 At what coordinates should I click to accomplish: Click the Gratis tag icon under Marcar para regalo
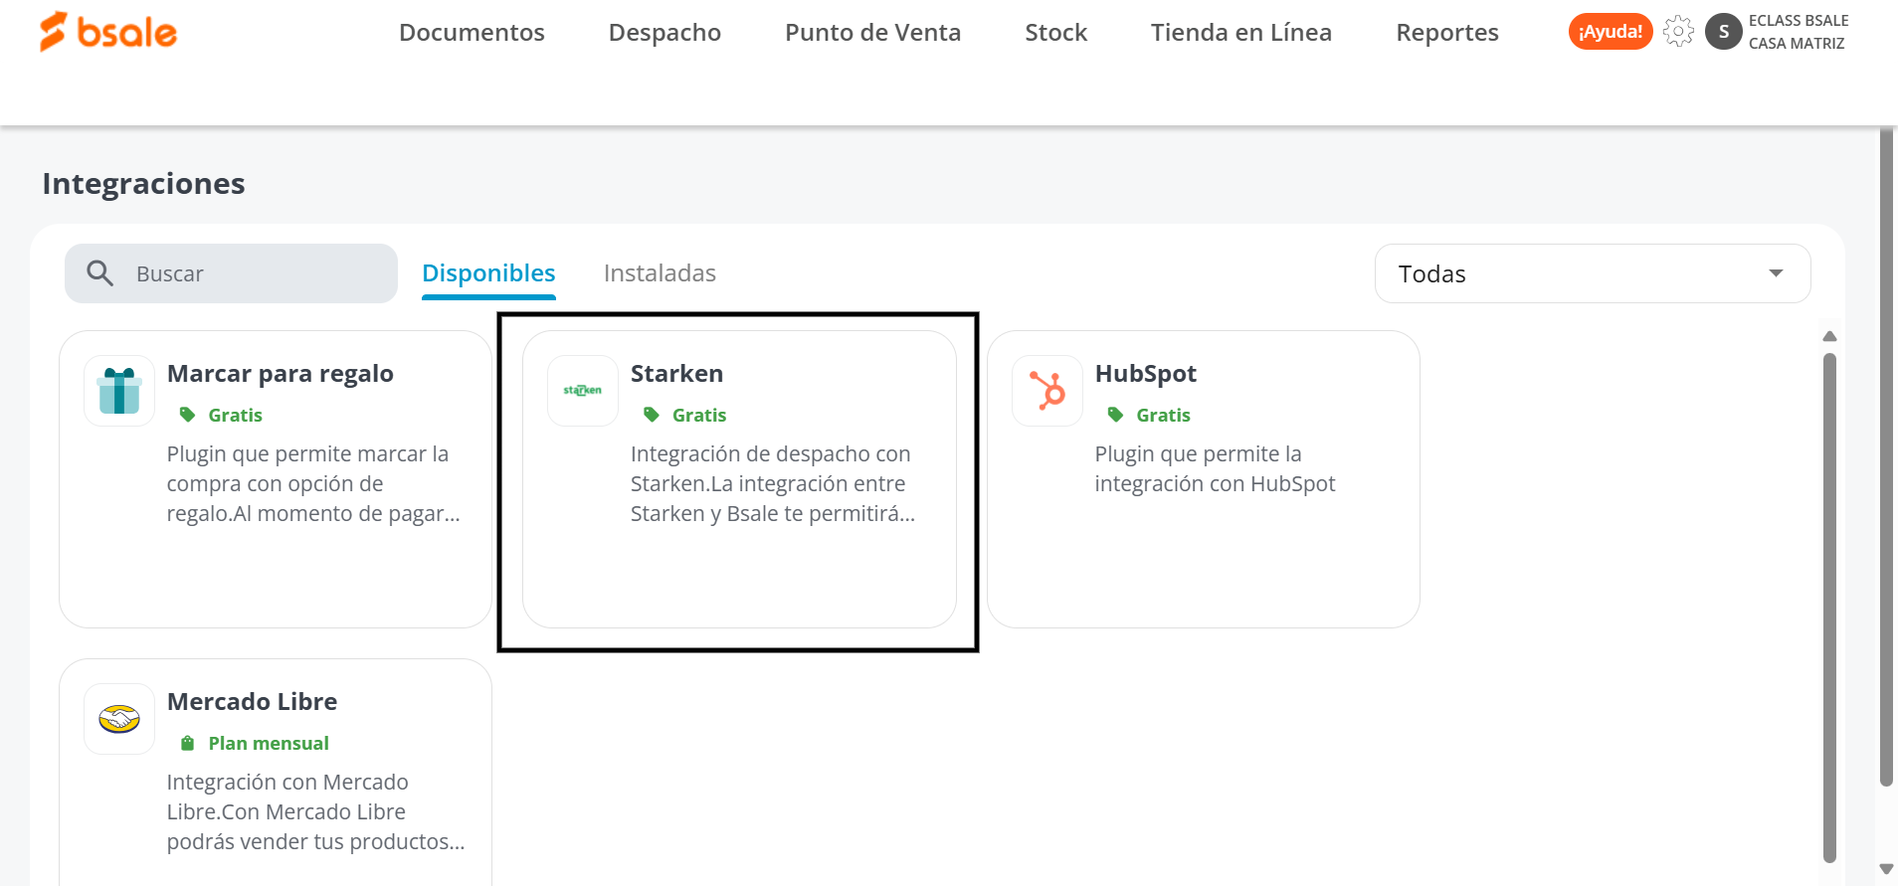187,415
